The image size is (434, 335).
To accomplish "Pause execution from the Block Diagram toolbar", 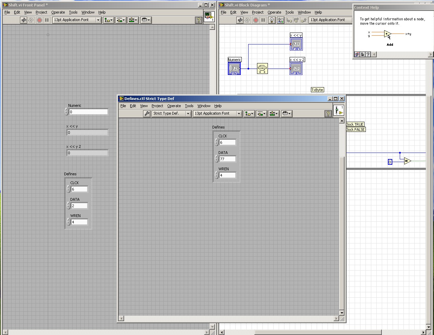I will pyautogui.click(x=263, y=20).
